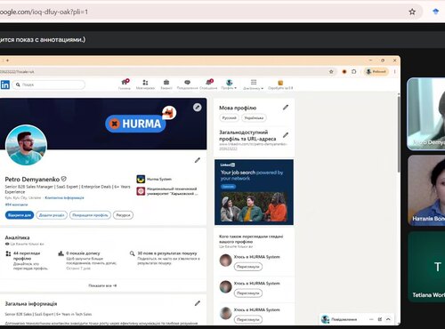Screen dimensions: 445x329
Task: Select Petro Demyanenko's video tile
Action: pos(426,114)
